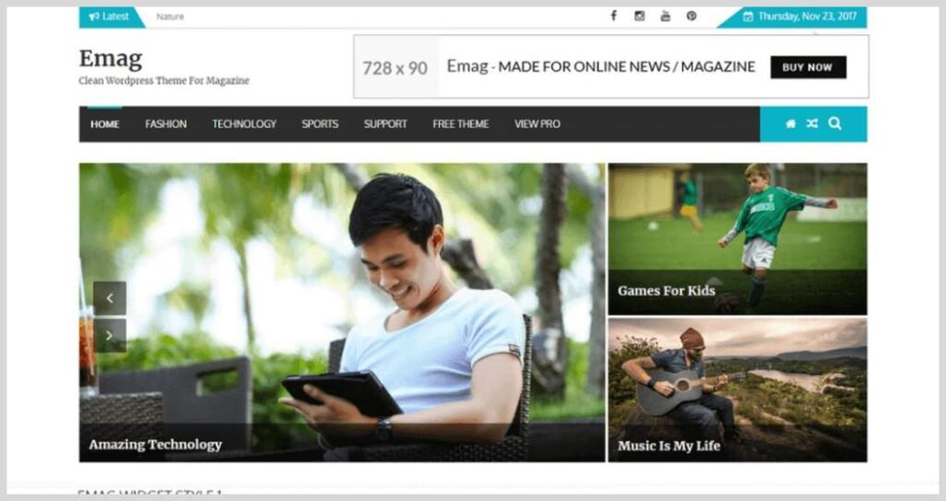
Task: Go to previous slide arrow
Action: pos(110,298)
